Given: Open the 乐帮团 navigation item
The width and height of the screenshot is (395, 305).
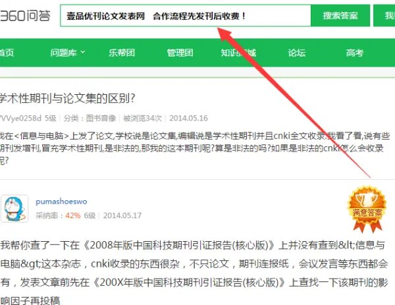Looking at the screenshot, I should click(122, 53).
